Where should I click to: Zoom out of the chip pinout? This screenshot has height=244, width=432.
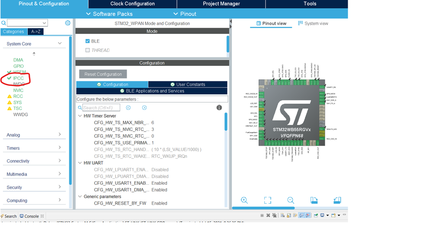click(x=291, y=200)
